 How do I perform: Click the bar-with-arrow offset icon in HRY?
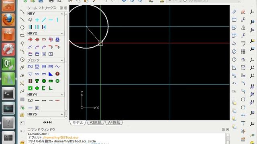click(x=44, y=27)
